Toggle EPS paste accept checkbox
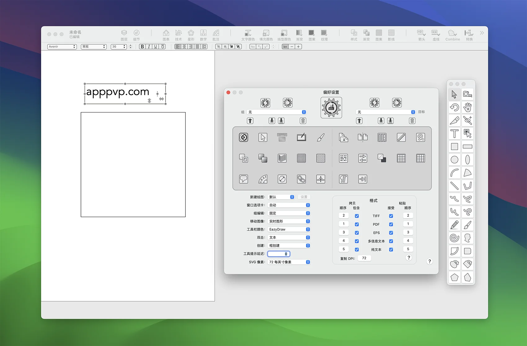 point(391,233)
